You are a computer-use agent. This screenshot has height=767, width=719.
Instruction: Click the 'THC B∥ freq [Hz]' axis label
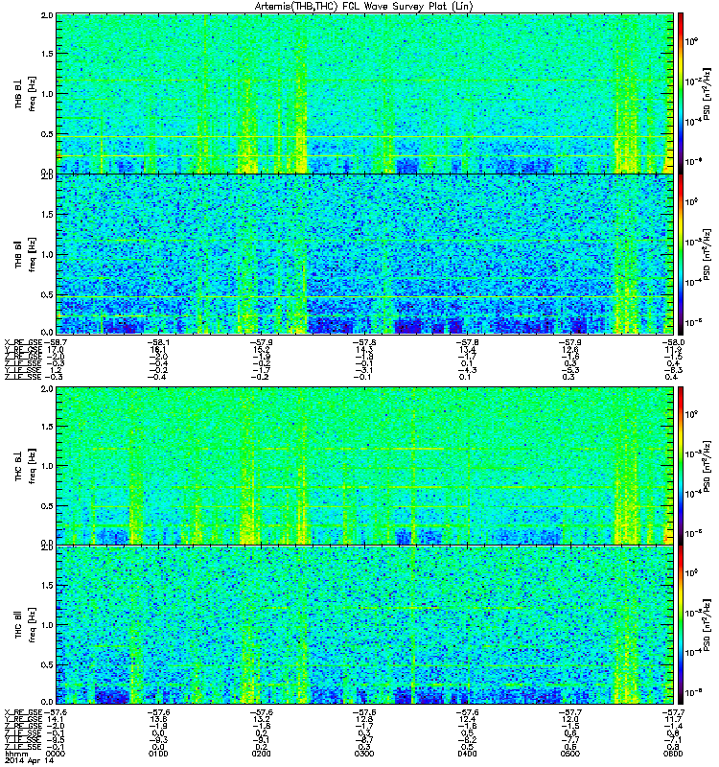[25, 625]
